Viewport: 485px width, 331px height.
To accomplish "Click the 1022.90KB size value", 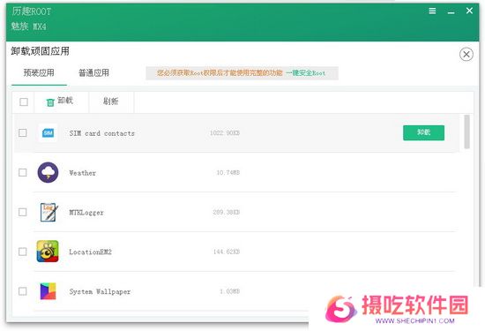I will click(x=225, y=132).
